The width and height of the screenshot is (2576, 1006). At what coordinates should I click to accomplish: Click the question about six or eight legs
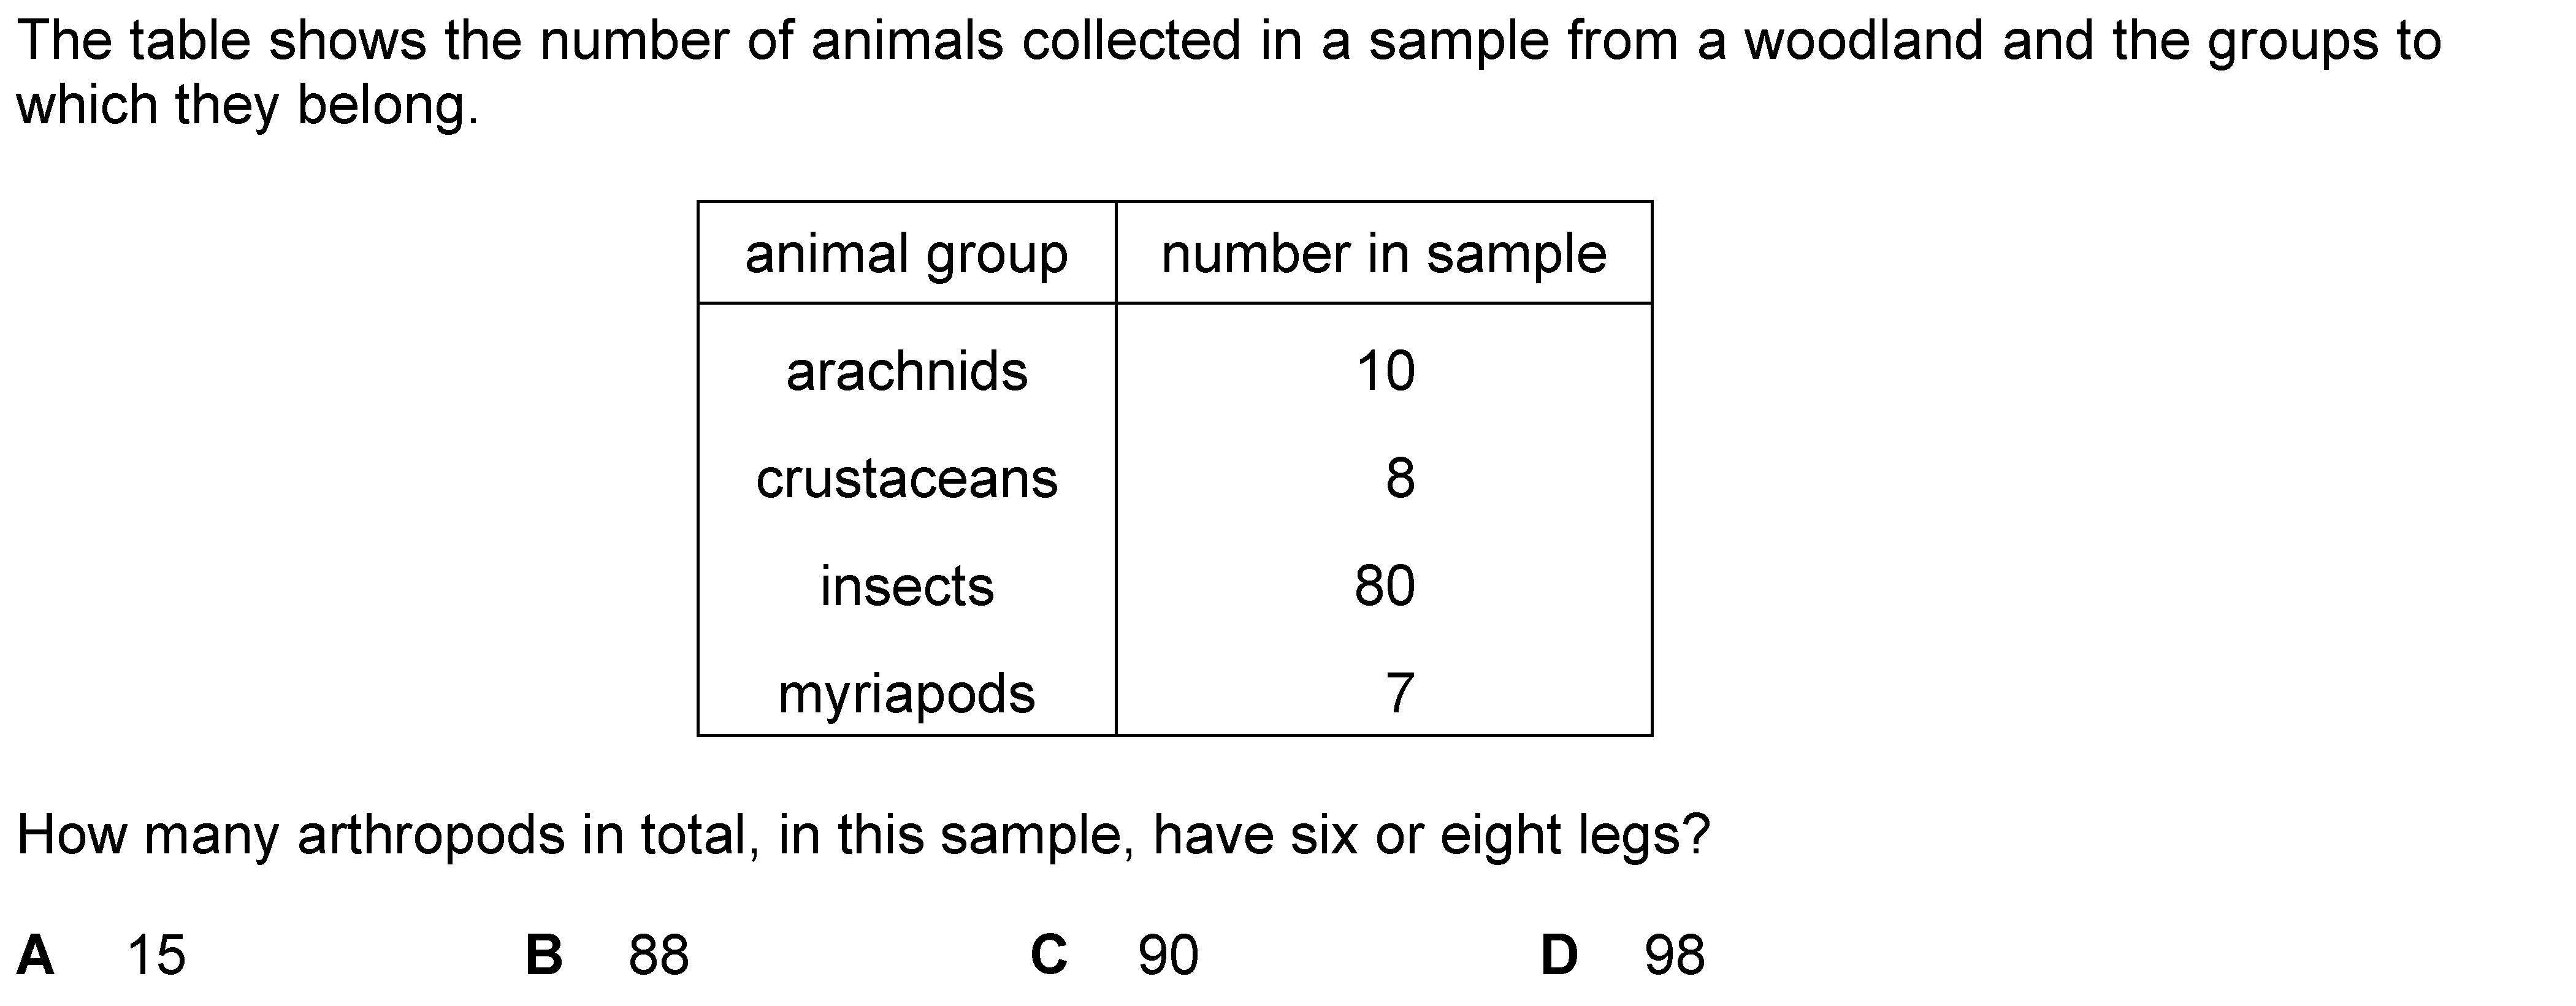click(x=864, y=836)
